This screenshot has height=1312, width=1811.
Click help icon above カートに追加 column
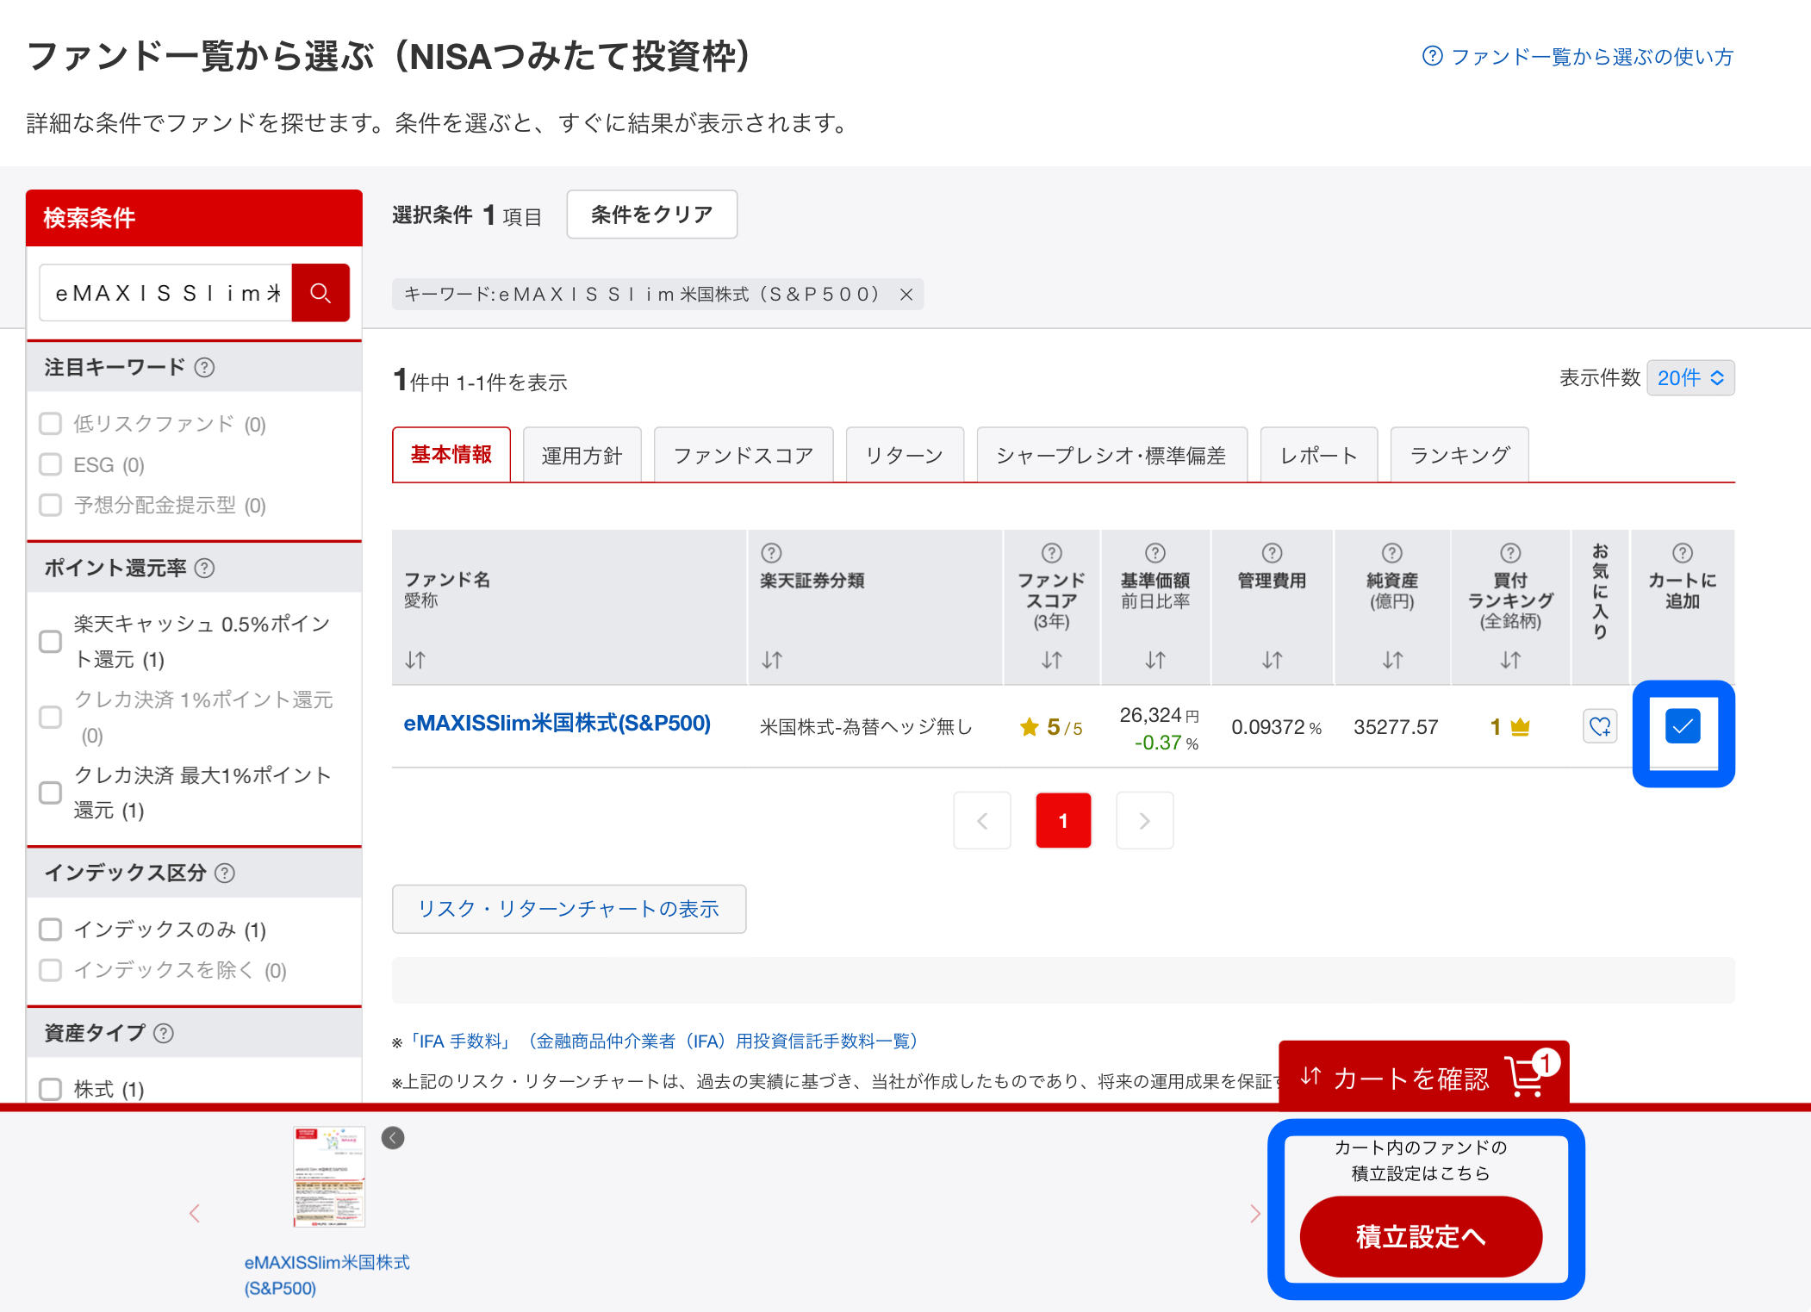1683,553
